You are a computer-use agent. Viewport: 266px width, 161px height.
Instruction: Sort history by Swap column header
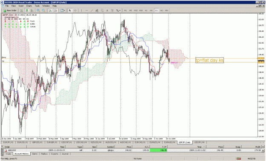tap(232, 147)
